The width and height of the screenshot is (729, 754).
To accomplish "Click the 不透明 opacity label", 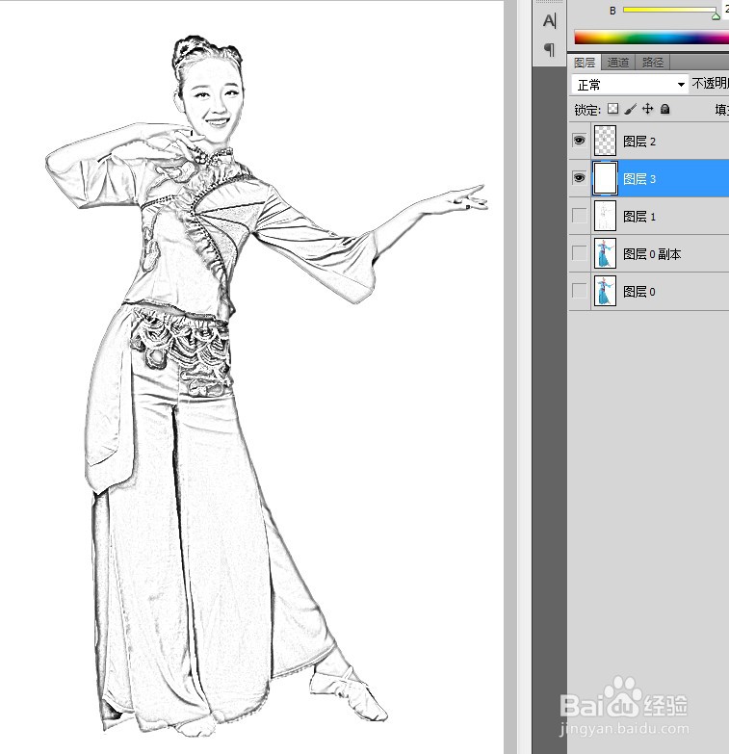I will pos(711,83).
